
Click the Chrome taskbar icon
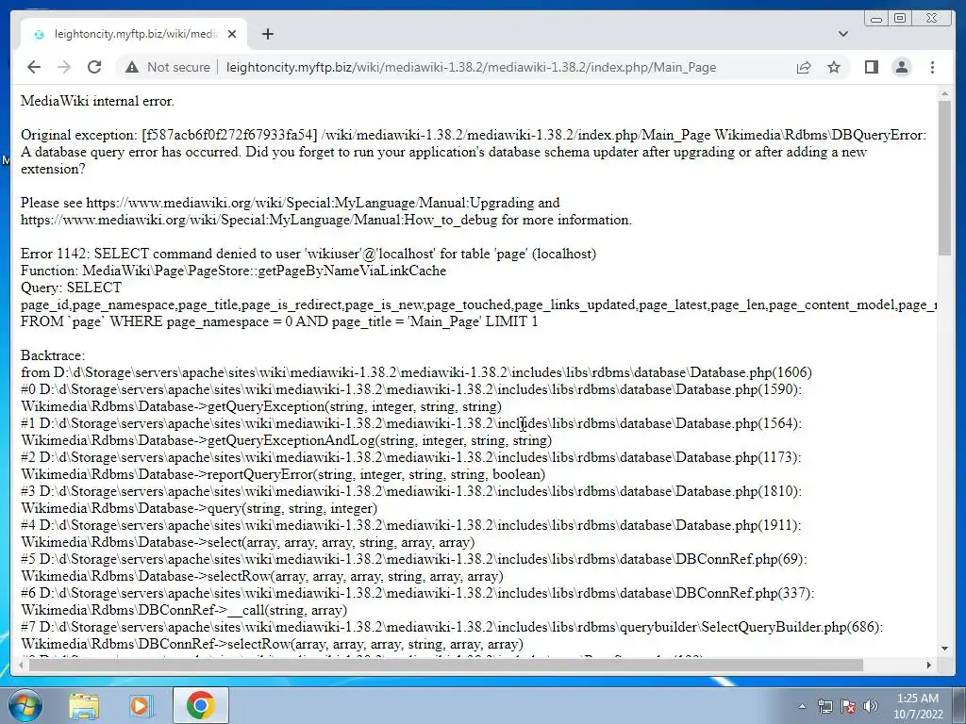200,705
